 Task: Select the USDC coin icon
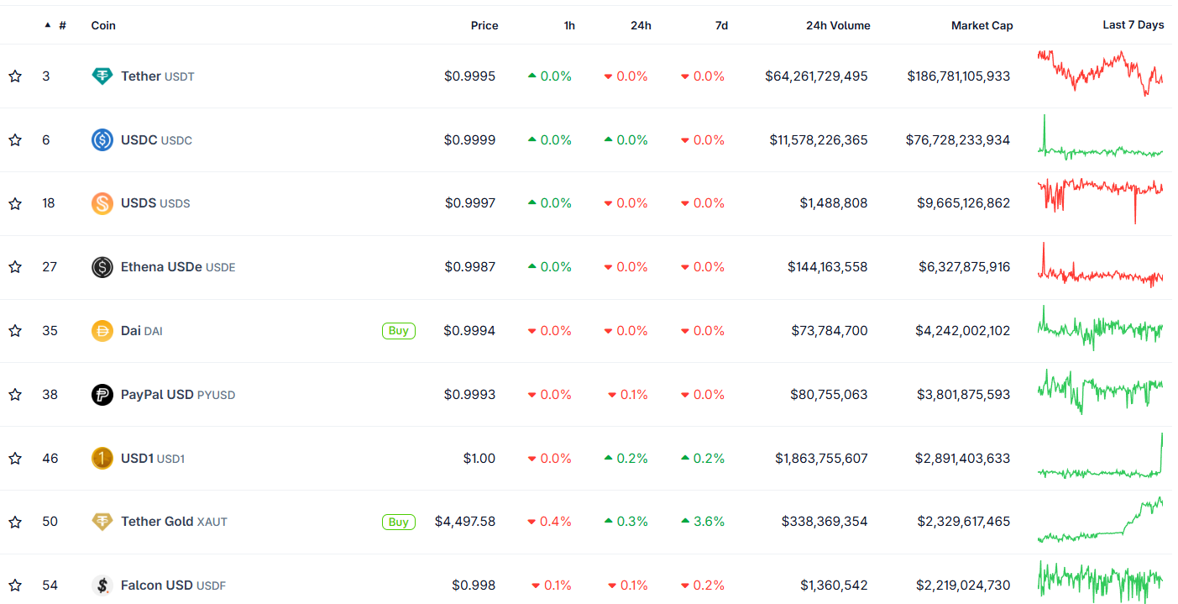[x=102, y=139]
